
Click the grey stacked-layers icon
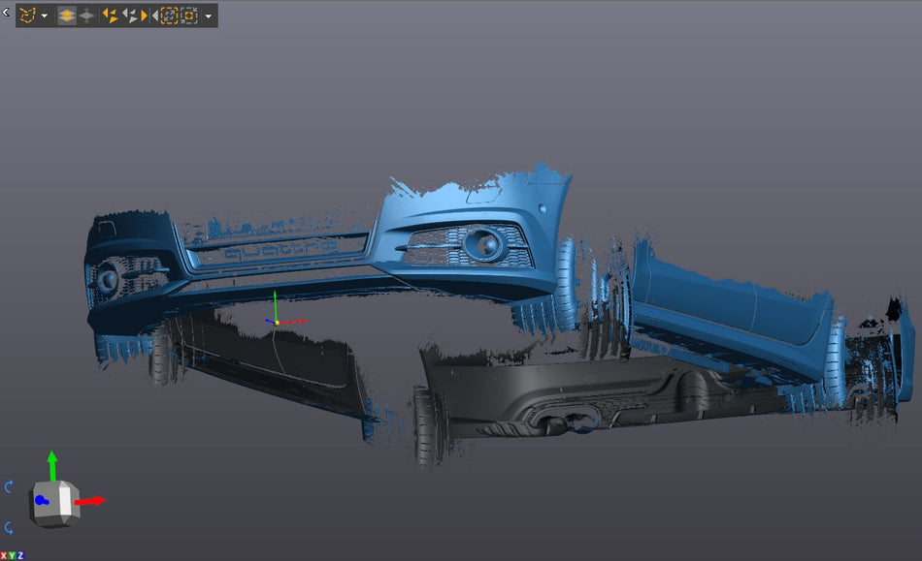tap(87, 16)
